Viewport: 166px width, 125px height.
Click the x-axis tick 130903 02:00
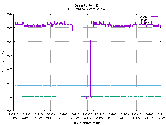click(25, 116)
